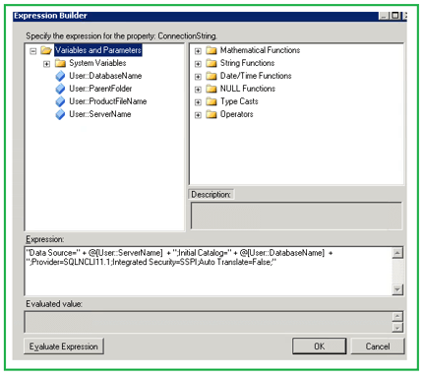
Task: Click the NULL Functions folder icon
Action: point(212,89)
